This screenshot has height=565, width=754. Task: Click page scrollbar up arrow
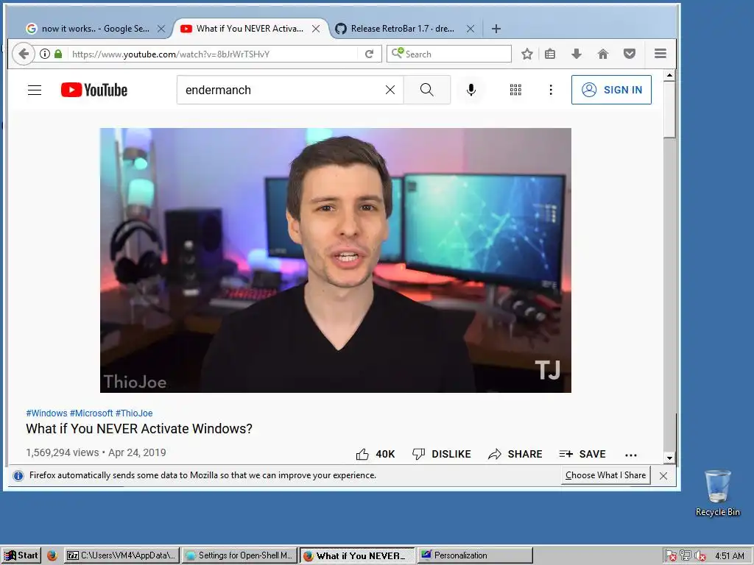pyautogui.click(x=669, y=76)
